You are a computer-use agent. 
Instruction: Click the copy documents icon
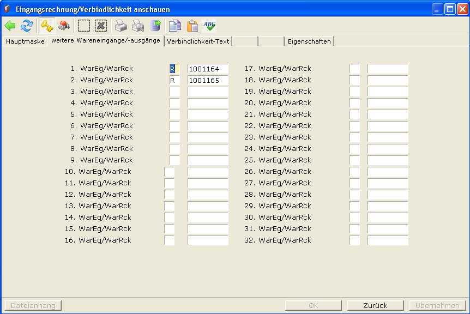[175, 26]
